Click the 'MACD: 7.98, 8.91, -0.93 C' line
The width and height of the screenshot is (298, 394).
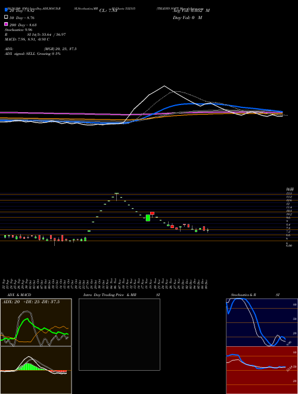coord(27,39)
